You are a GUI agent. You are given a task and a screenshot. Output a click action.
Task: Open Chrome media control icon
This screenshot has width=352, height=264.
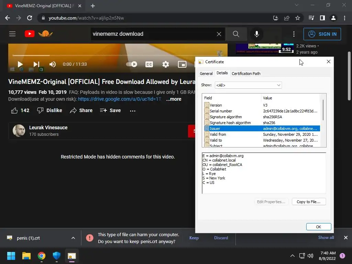[x=311, y=18]
